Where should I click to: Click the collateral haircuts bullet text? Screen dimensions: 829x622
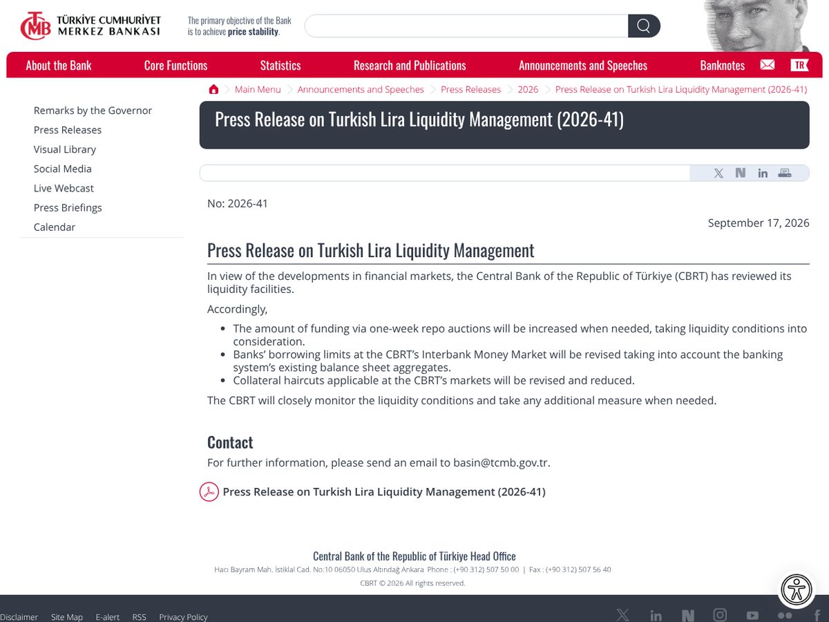point(434,380)
